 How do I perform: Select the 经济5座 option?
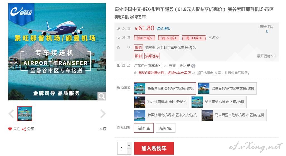click(x=144, y=128)
